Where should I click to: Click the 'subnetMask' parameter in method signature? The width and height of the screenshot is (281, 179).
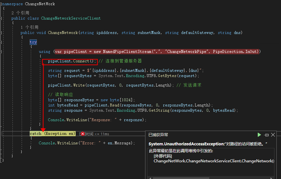149,33
